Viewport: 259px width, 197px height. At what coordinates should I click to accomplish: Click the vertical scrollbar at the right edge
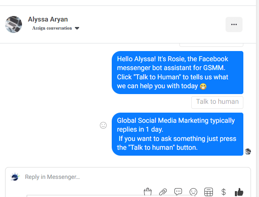point(257,99)
